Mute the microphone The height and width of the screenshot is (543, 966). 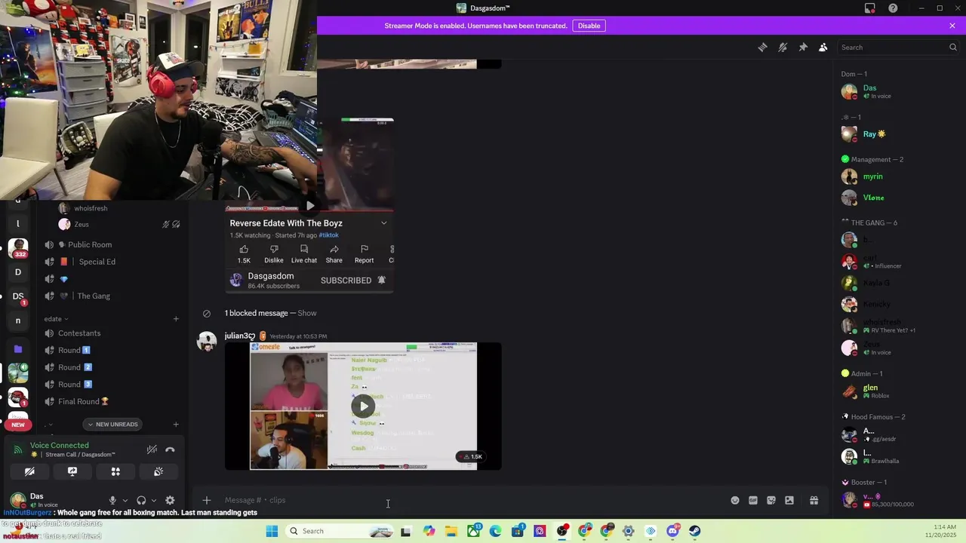click(x=112, y=500)
